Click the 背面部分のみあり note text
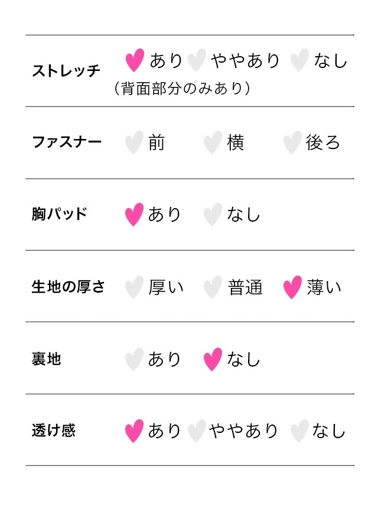378x505 pixels. [183, 89]
